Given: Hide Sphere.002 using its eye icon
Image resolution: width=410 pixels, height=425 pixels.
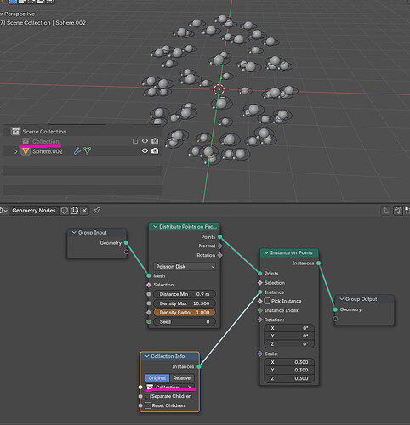Looking at the screenshot, I should pyautogui.click(x=145, y=150).
